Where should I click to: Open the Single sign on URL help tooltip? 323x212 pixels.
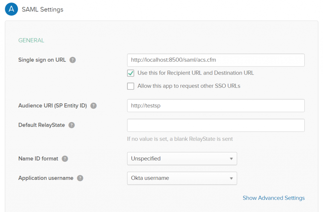pyautogui.click(x=73, y=60)
